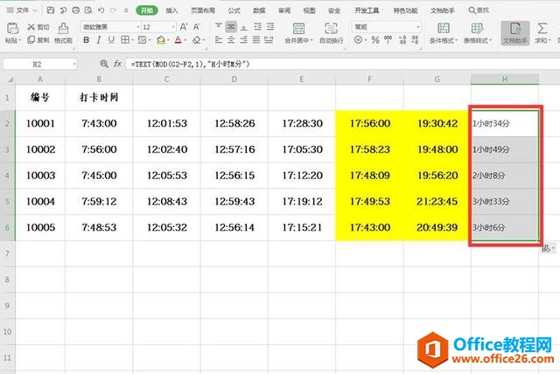Click the Increase font size icon
This screenshot has height=374, width=560.
tap(183, 27)
